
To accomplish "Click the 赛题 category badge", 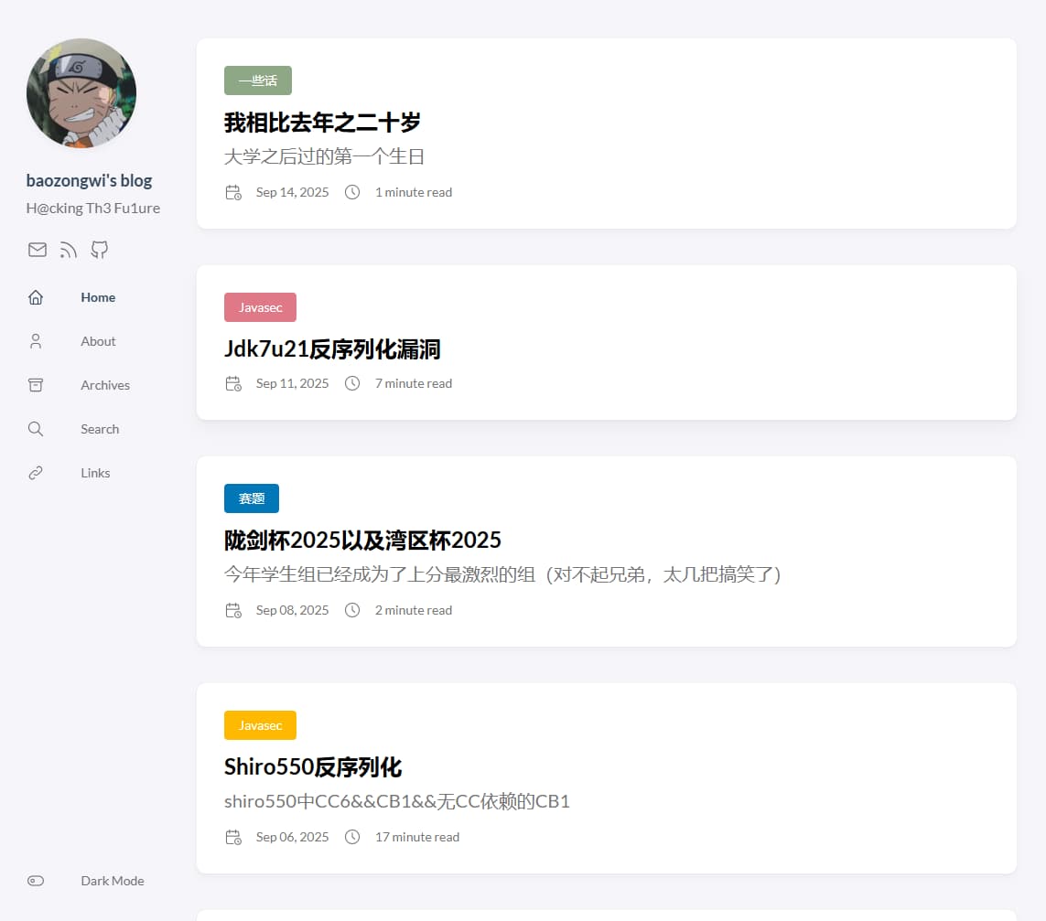I will point(251,498).
